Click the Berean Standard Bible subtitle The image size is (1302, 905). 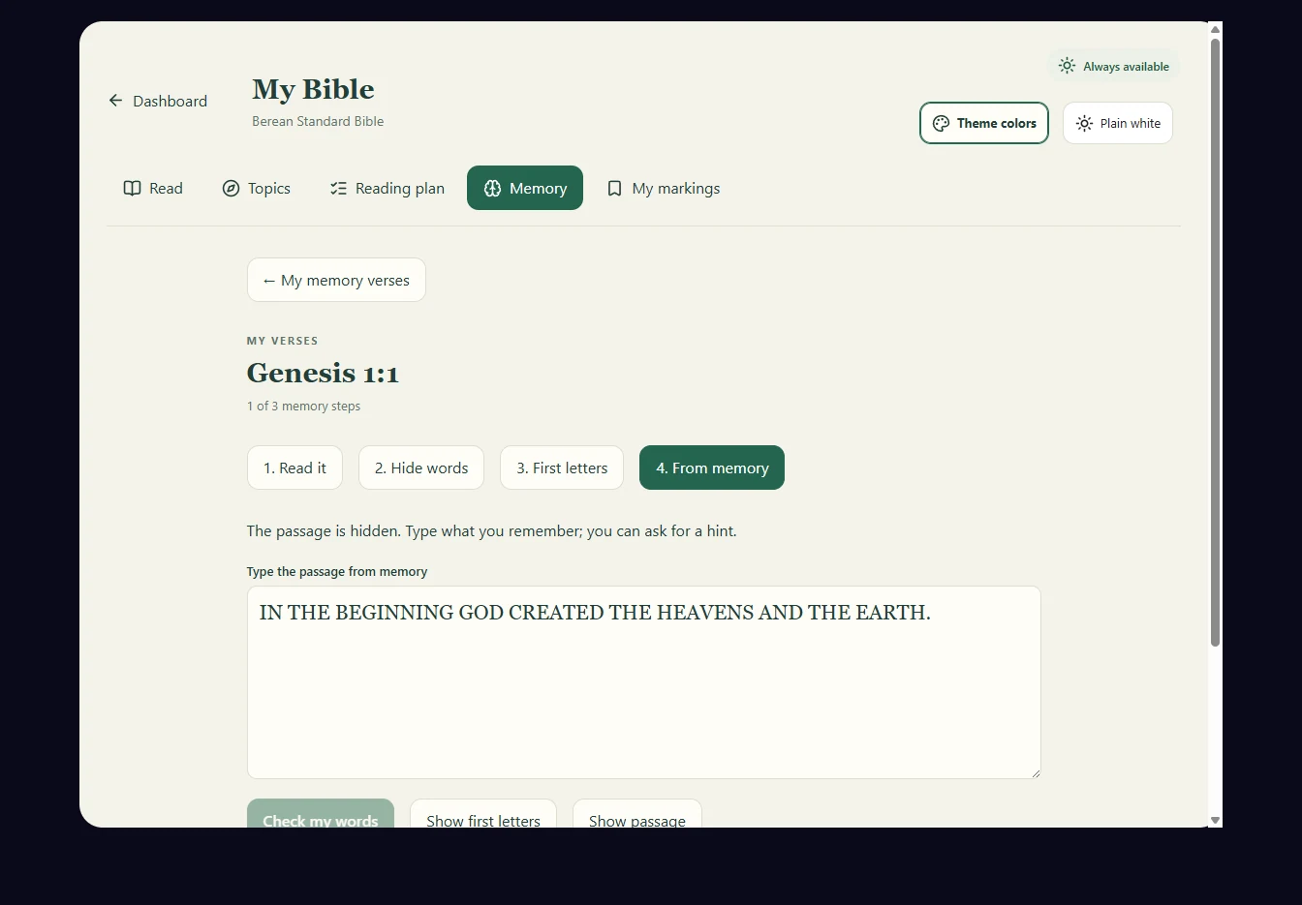(318, 121)
